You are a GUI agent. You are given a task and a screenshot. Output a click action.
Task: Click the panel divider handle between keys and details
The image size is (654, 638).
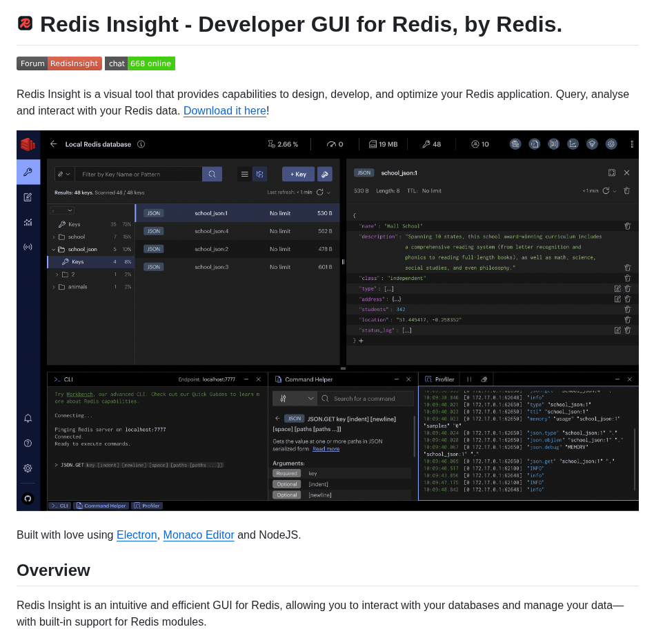click(x=343, y=262)
